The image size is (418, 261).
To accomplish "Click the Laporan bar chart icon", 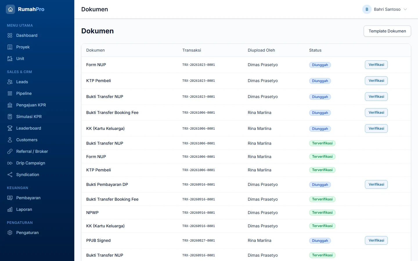I will click(x=10, y=209).
